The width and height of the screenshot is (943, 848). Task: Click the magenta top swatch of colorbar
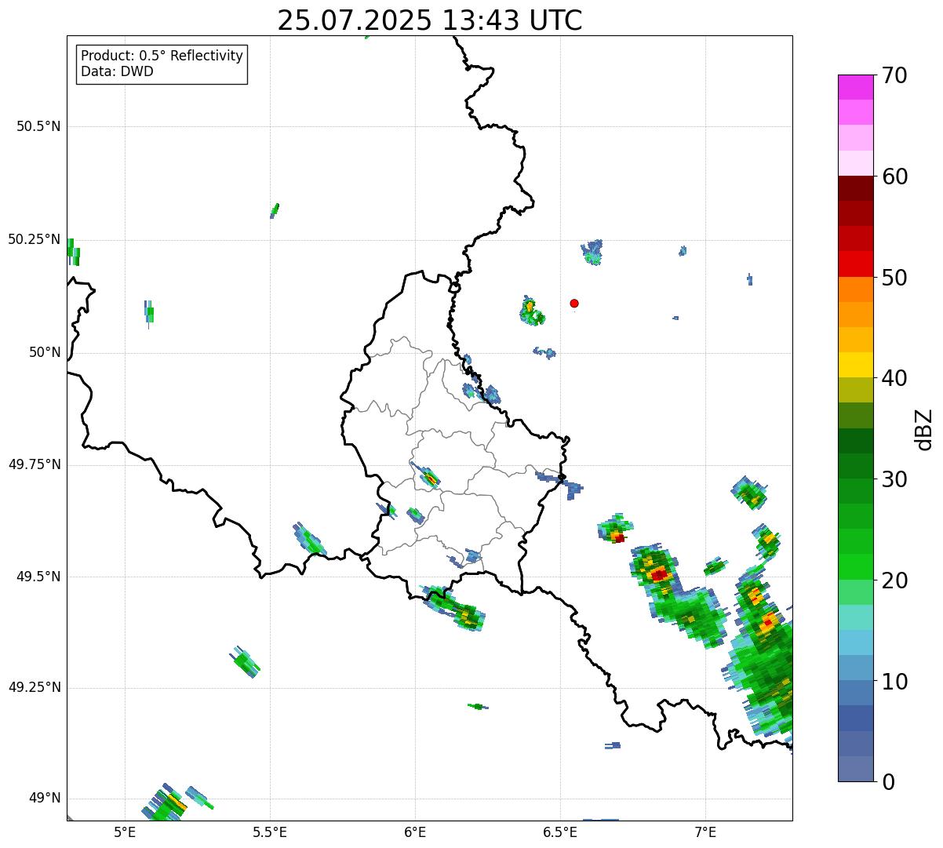[x=856, y=87]
